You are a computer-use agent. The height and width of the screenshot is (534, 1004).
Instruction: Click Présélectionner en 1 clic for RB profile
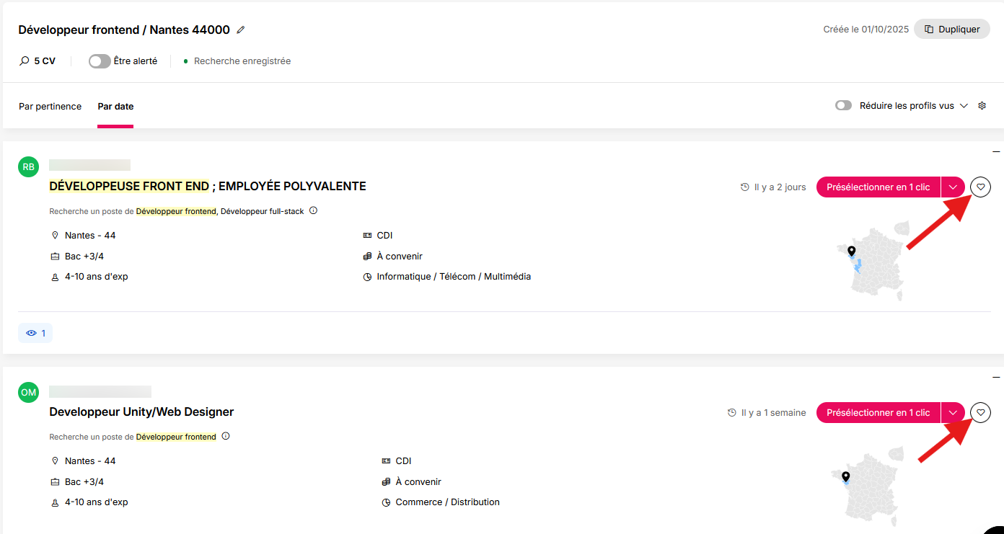click(x=878, y=187)
